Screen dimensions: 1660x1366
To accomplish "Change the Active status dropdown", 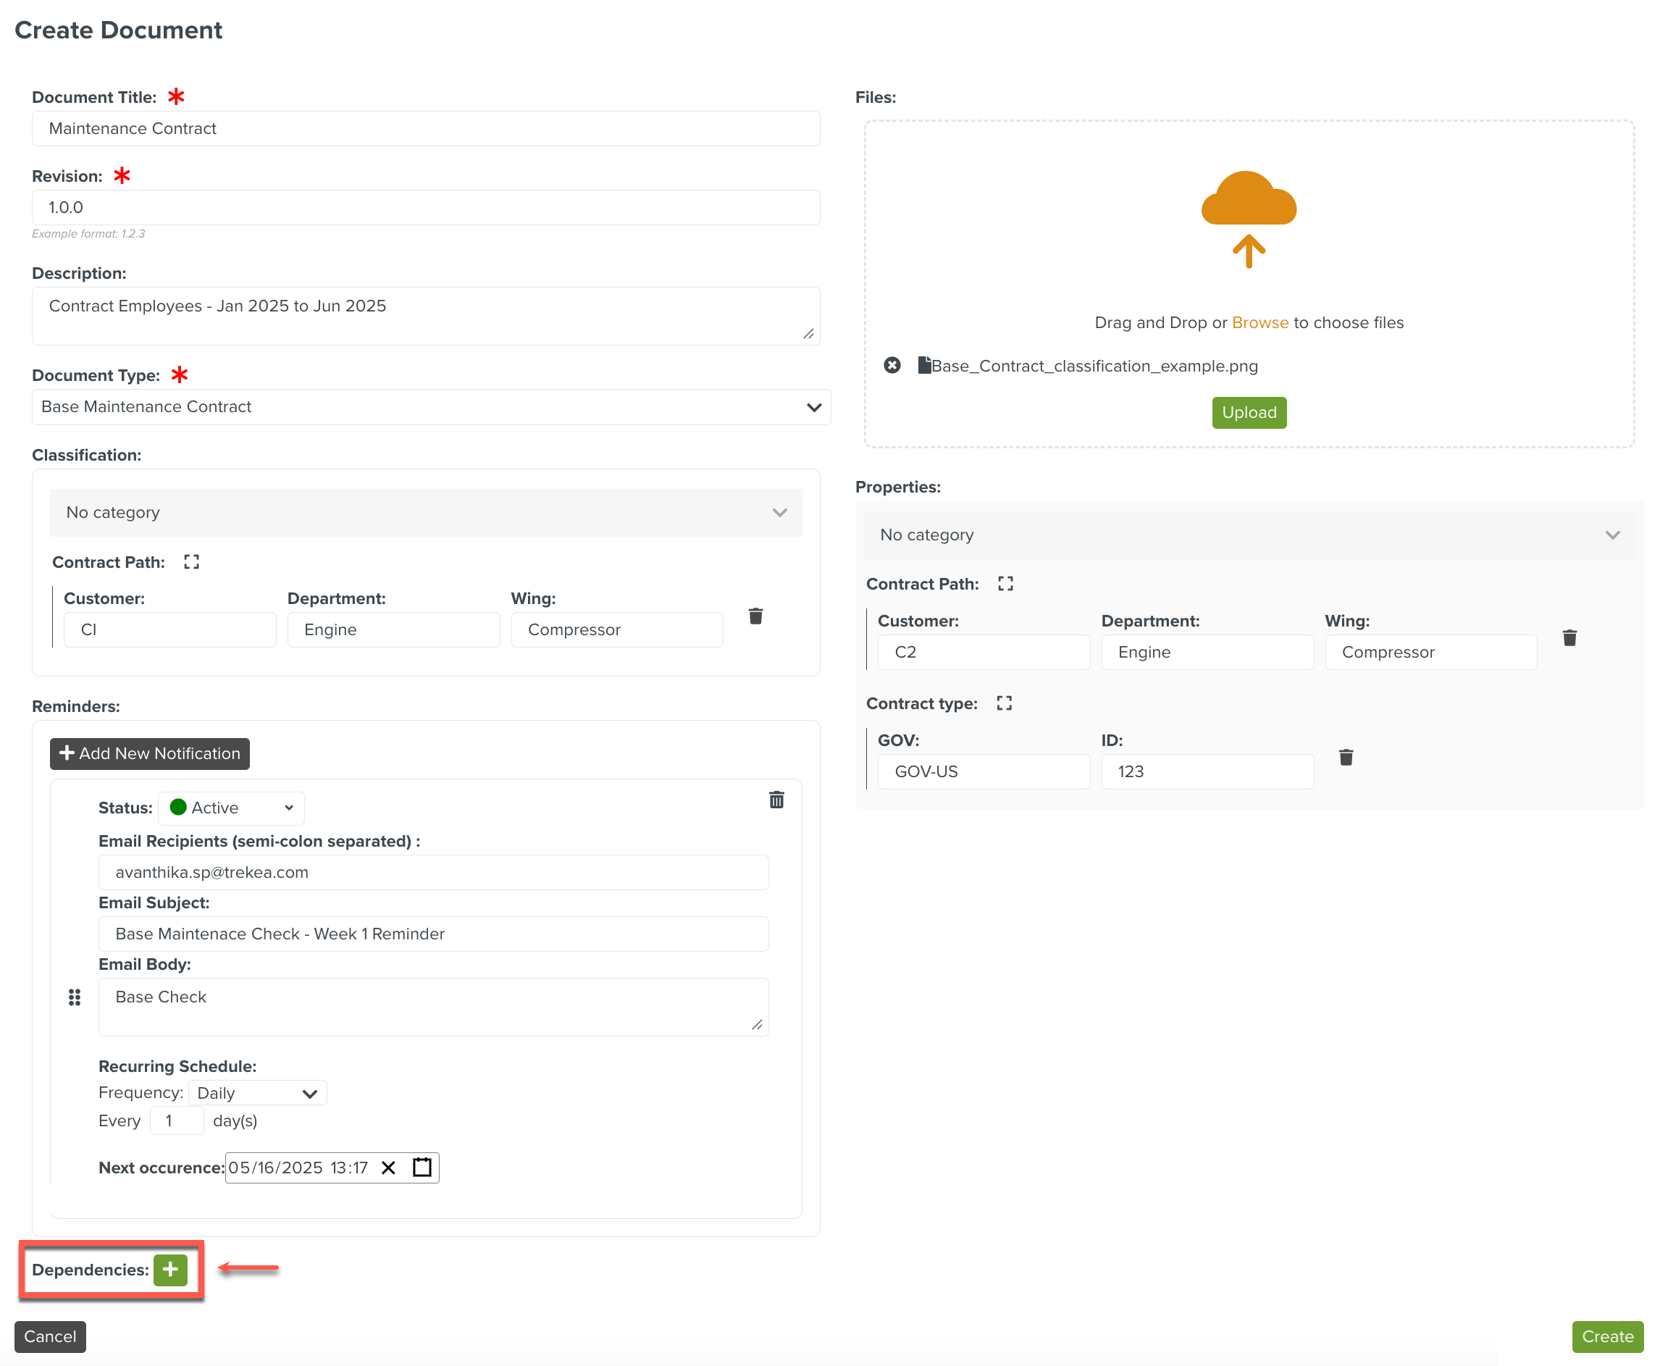I will [x=231, y=808].
